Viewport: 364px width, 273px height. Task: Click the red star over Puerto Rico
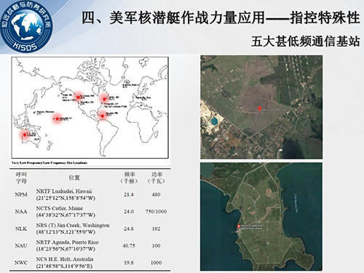point(103,116)
